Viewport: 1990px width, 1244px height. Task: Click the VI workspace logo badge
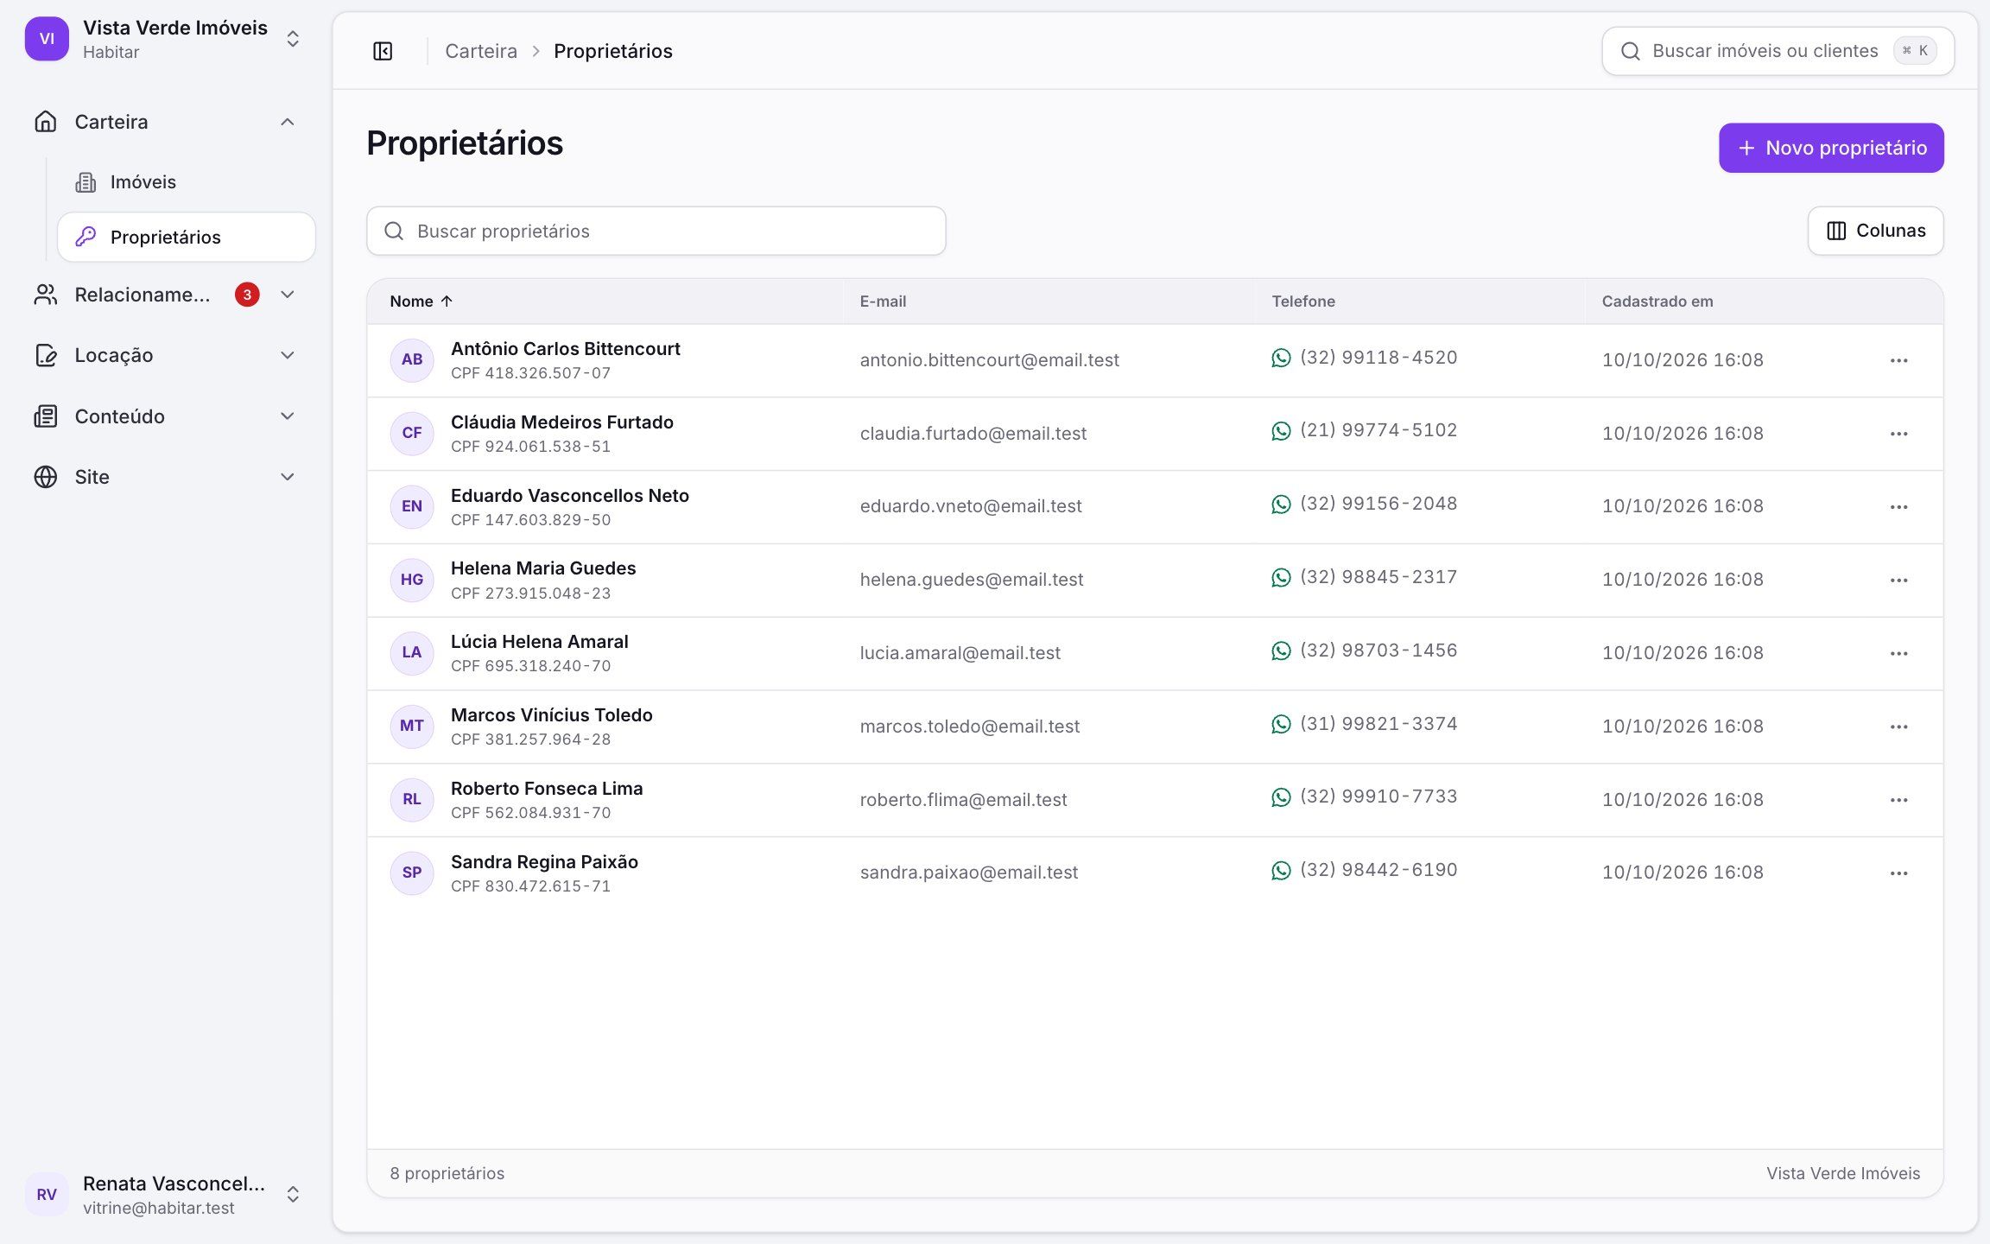[x=47, y=39]
